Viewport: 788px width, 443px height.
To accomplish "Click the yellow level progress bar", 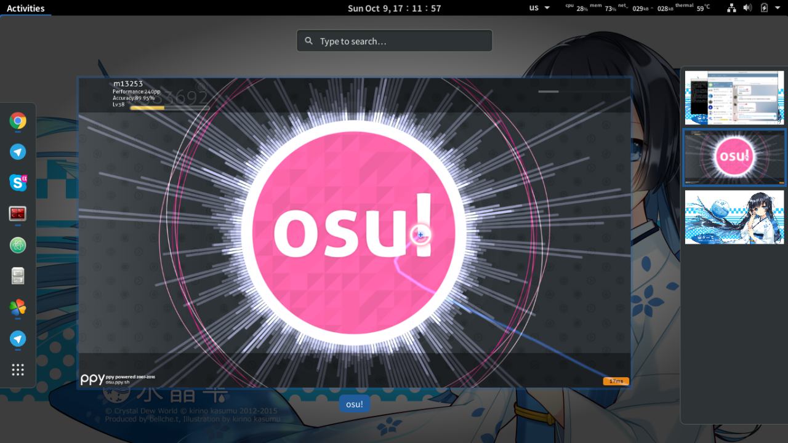I will pyautogui.click(x=169, y=108).
